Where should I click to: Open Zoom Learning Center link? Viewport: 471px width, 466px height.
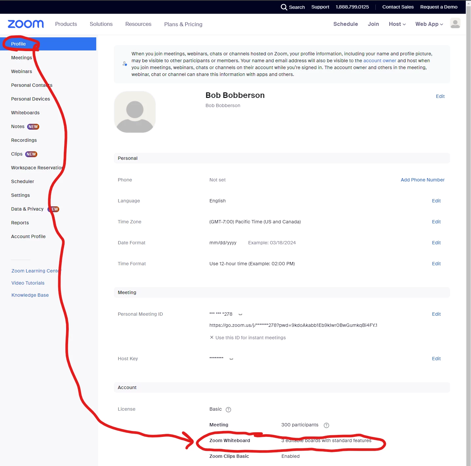pos(36,271)
